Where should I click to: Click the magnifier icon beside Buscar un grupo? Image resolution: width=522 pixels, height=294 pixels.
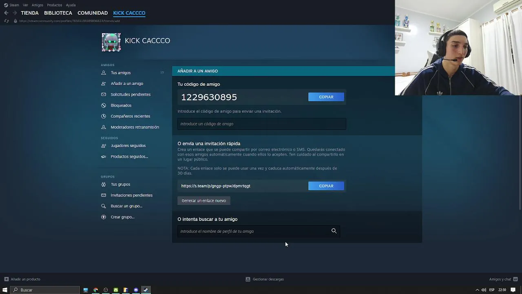(x=103, y=206)
